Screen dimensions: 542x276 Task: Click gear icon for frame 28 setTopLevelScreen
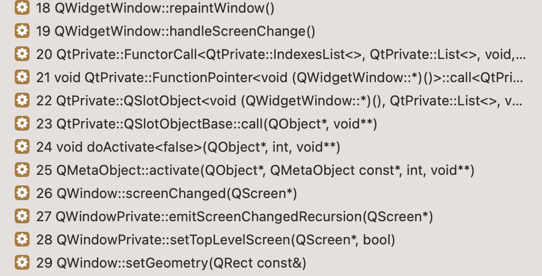pyautogui.click(x=22, y=239)
